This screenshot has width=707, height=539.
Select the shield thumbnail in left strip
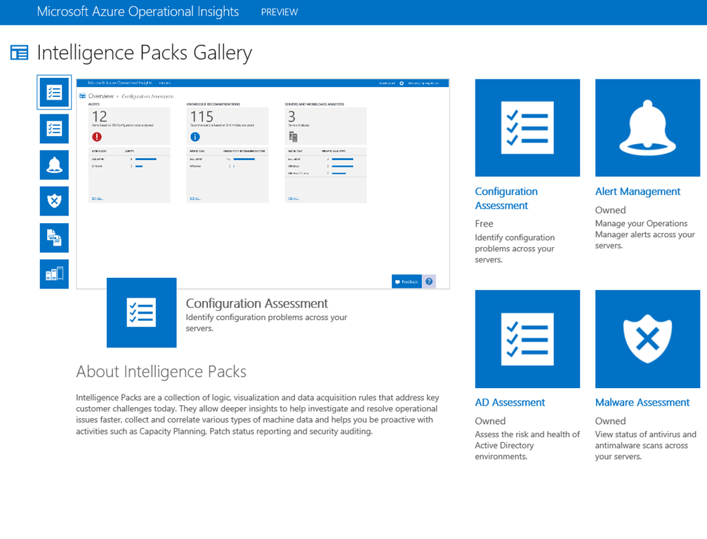click(x=54, y=201)
